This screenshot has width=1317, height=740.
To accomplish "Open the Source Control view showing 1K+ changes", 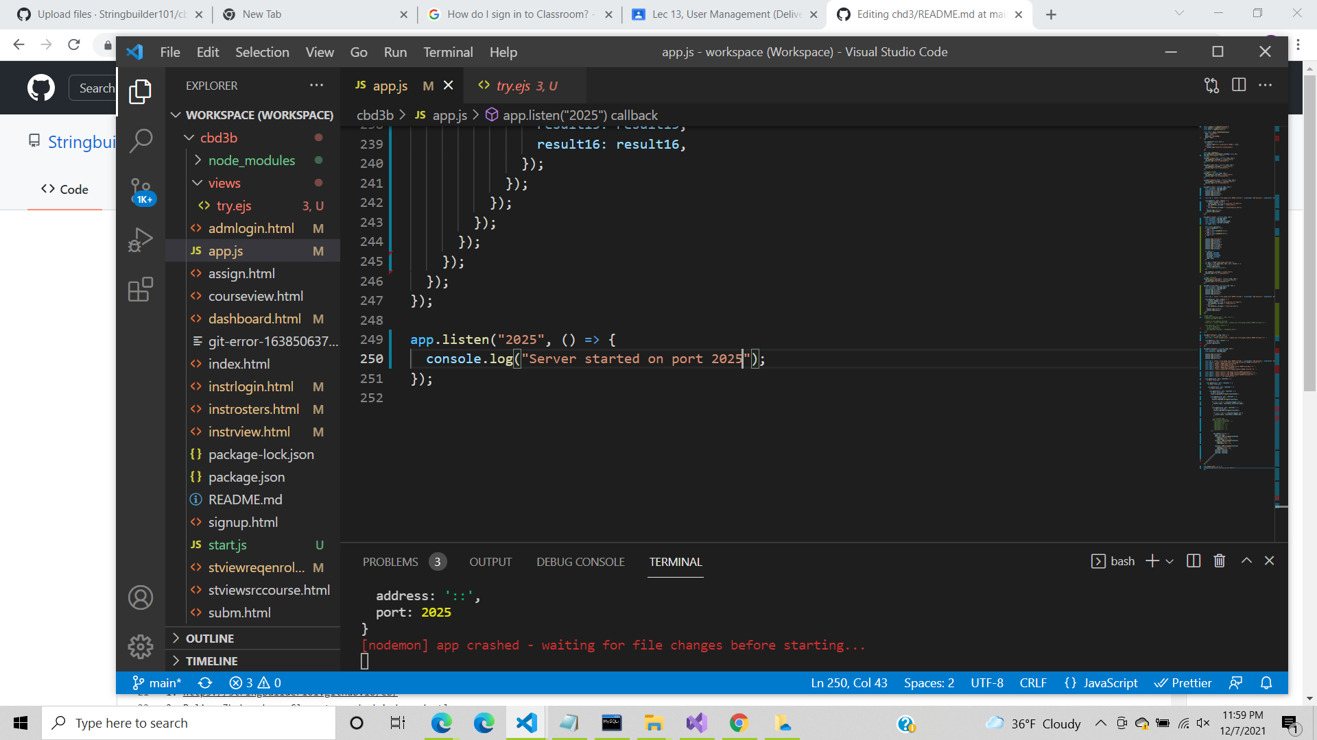I will click(x=140, y=190).
